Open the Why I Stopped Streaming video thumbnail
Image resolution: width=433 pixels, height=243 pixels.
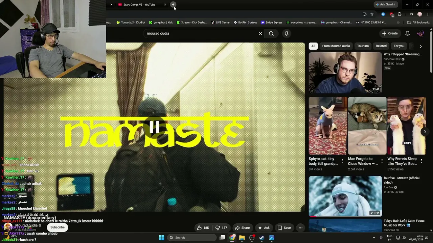click(x=345, y=73)
